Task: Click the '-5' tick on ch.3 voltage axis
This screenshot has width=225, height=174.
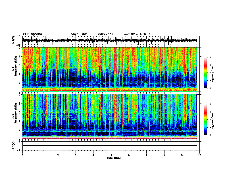Action: pos(19,150)
